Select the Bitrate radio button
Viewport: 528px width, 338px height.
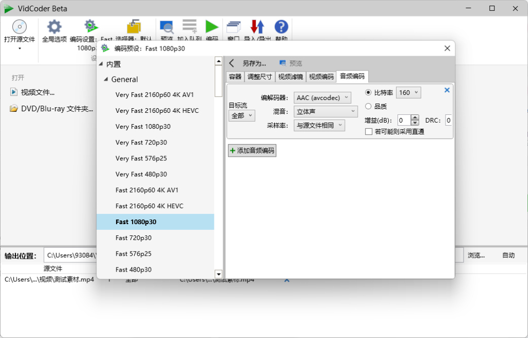tap(368, 93)
